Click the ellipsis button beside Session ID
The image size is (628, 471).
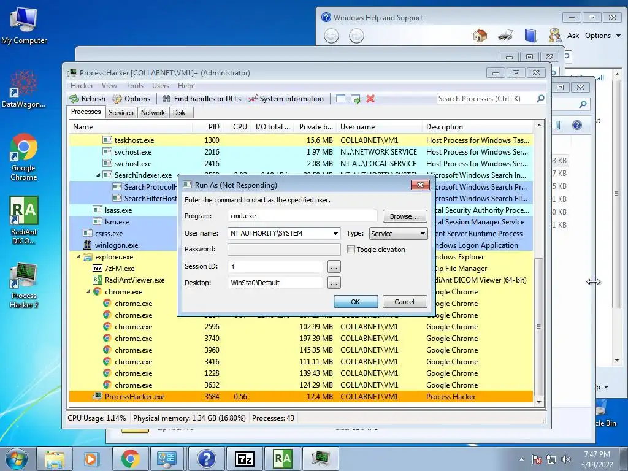pyautogui.click(x=334, y=266)
